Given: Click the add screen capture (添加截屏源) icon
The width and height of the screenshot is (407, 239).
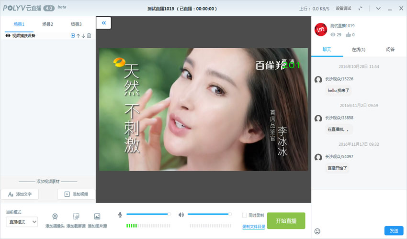Looking at the screenshot, I should click(76, 217).
